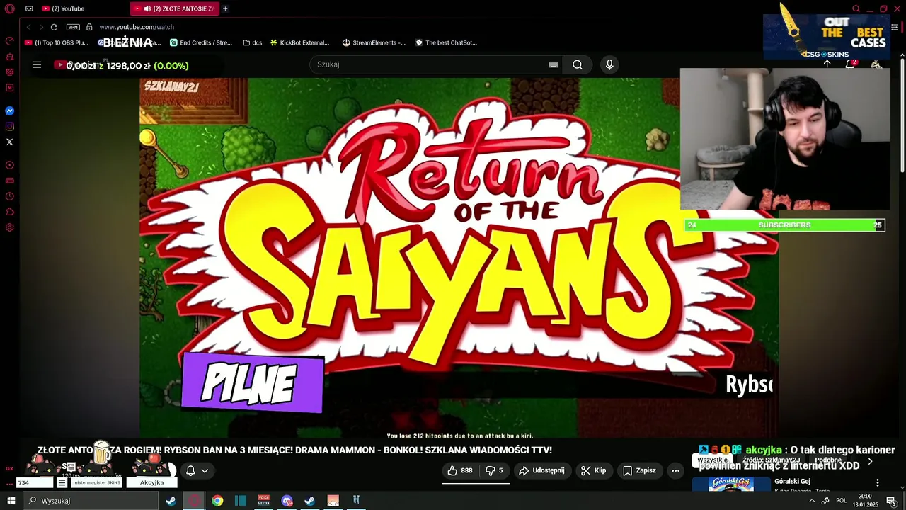Open YouTube notifications bell with badge
Image resolution: width=906 pixels, height=510 pixels.
[850, 64]
